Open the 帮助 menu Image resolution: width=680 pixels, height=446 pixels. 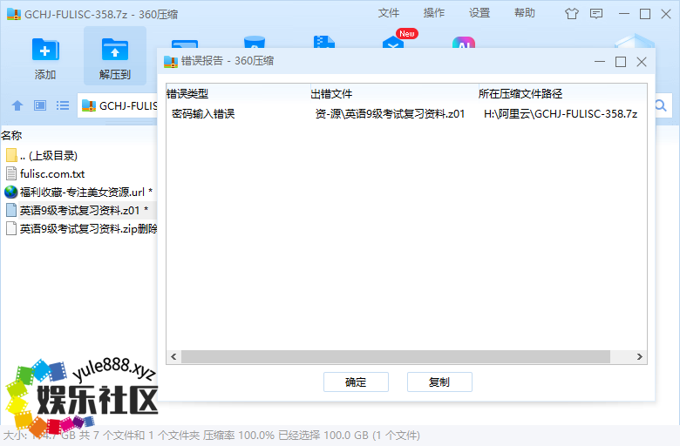[525, 13]
